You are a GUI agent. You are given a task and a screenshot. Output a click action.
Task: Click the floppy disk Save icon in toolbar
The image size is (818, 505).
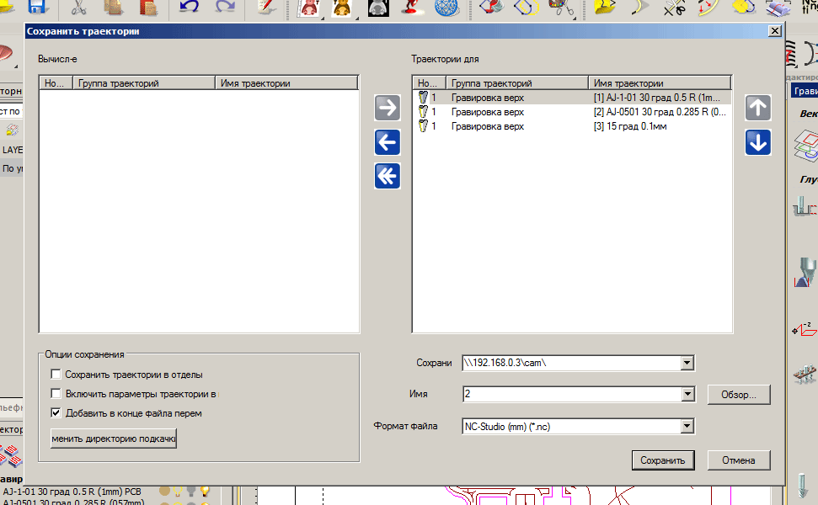pyautogui.click(x=38, y=8)
